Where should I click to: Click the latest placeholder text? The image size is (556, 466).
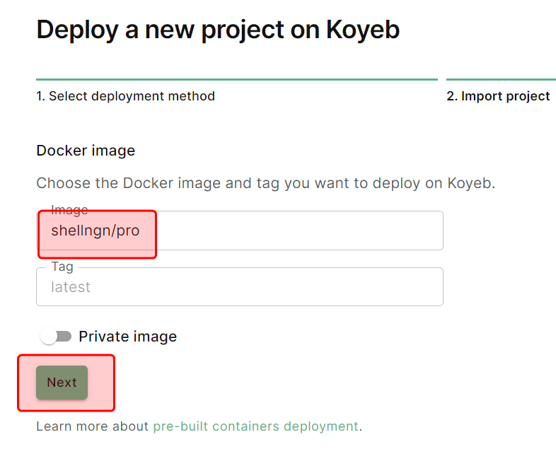coord(71,287)
